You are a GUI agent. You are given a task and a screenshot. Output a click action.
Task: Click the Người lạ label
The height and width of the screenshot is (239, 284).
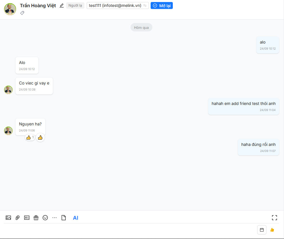75,5
